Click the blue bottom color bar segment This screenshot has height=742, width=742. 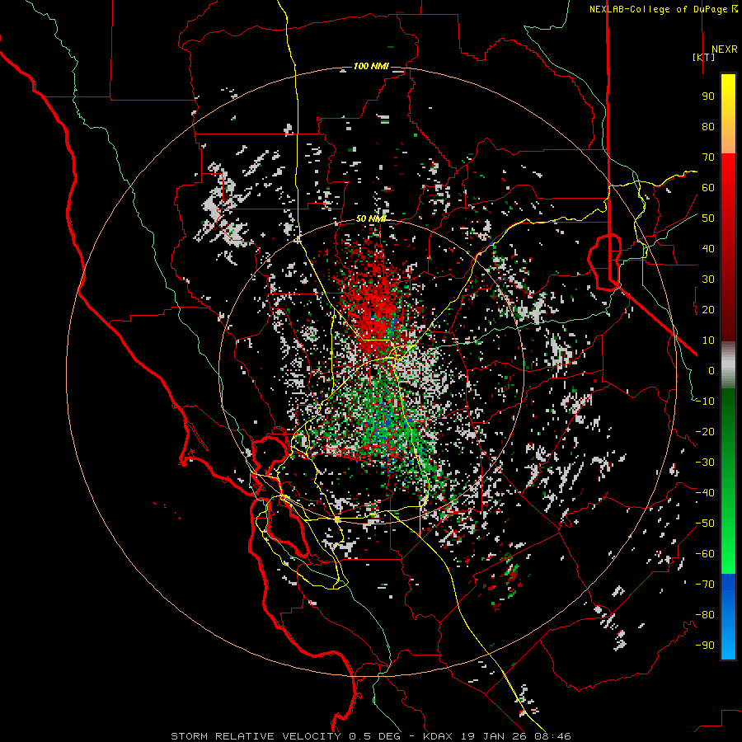point(728,617)
